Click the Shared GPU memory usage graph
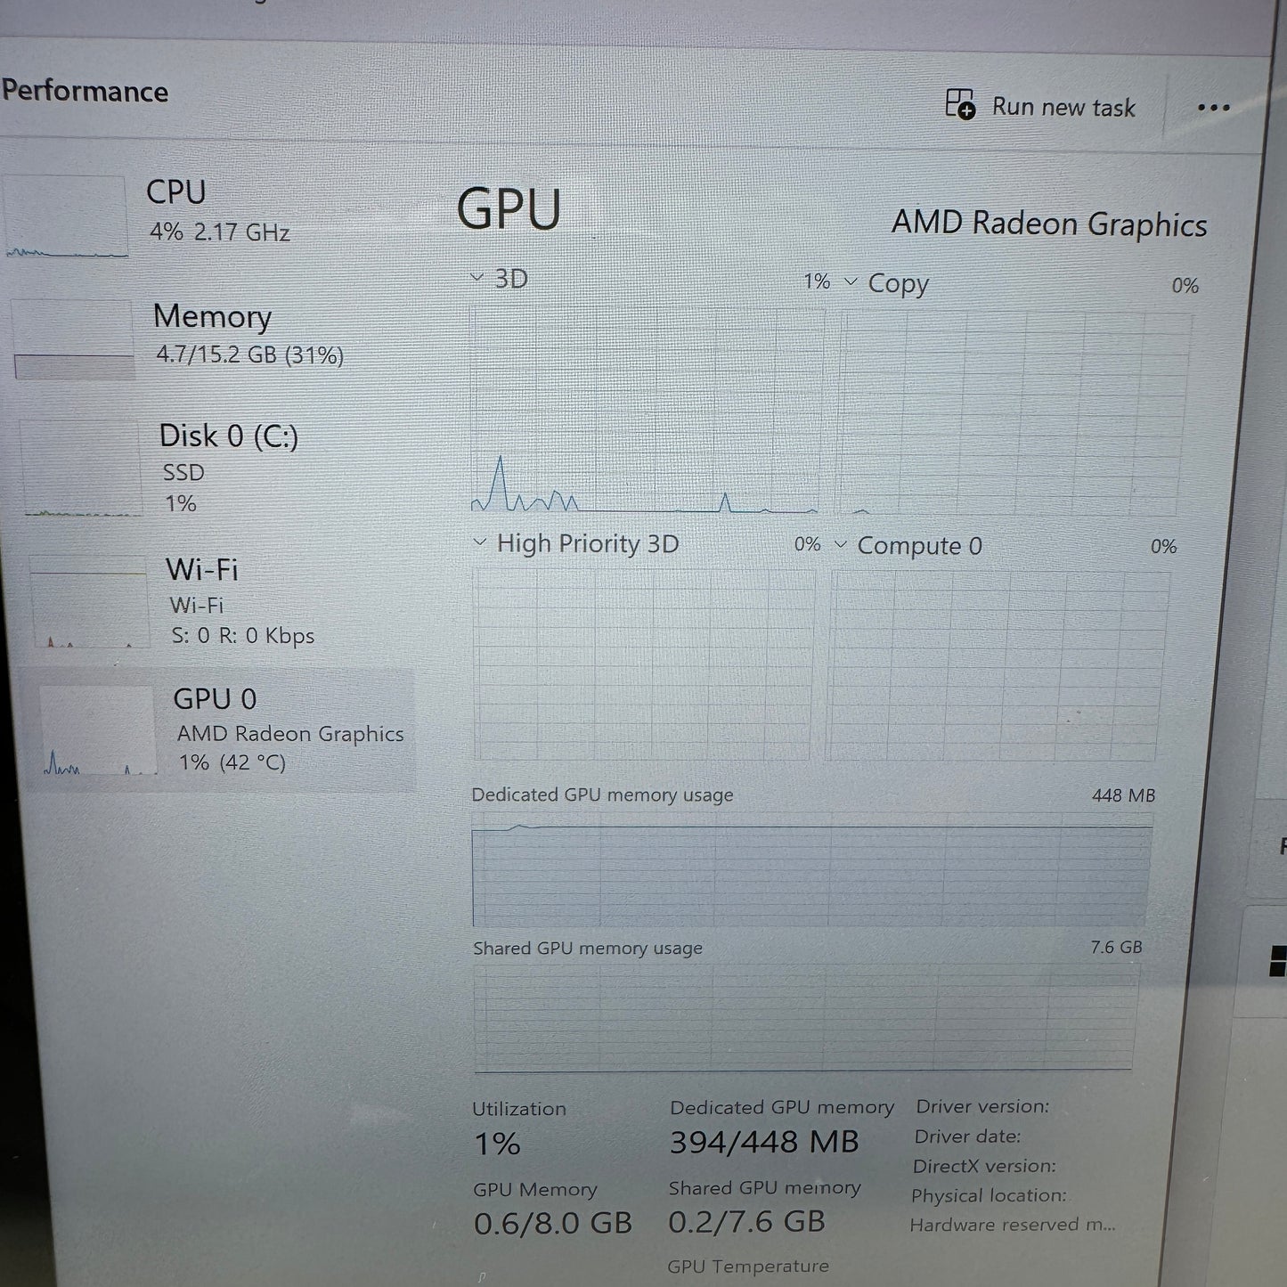 coord(806,1016)
